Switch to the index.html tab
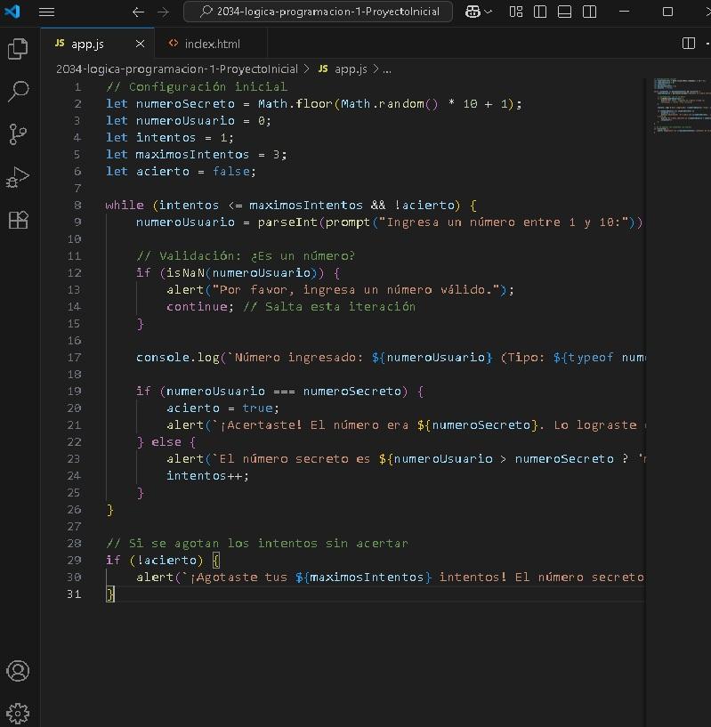 212,44
